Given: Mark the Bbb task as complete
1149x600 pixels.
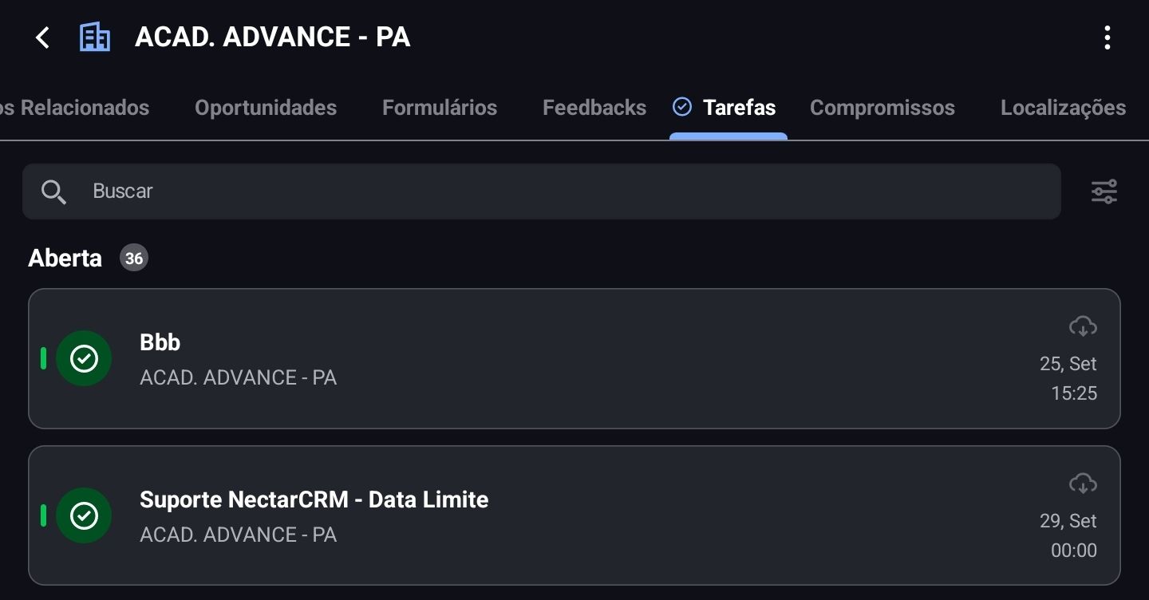Looking at the screenshot, I should pyautogui.click(x=84, y=359).
